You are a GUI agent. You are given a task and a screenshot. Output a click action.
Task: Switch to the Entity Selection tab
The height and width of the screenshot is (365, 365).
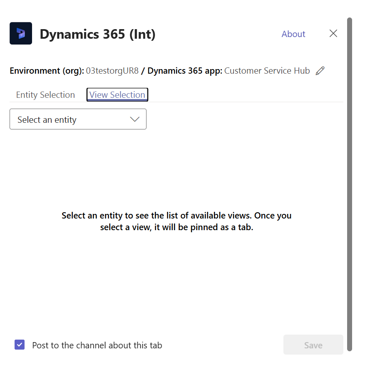[45, 95]
